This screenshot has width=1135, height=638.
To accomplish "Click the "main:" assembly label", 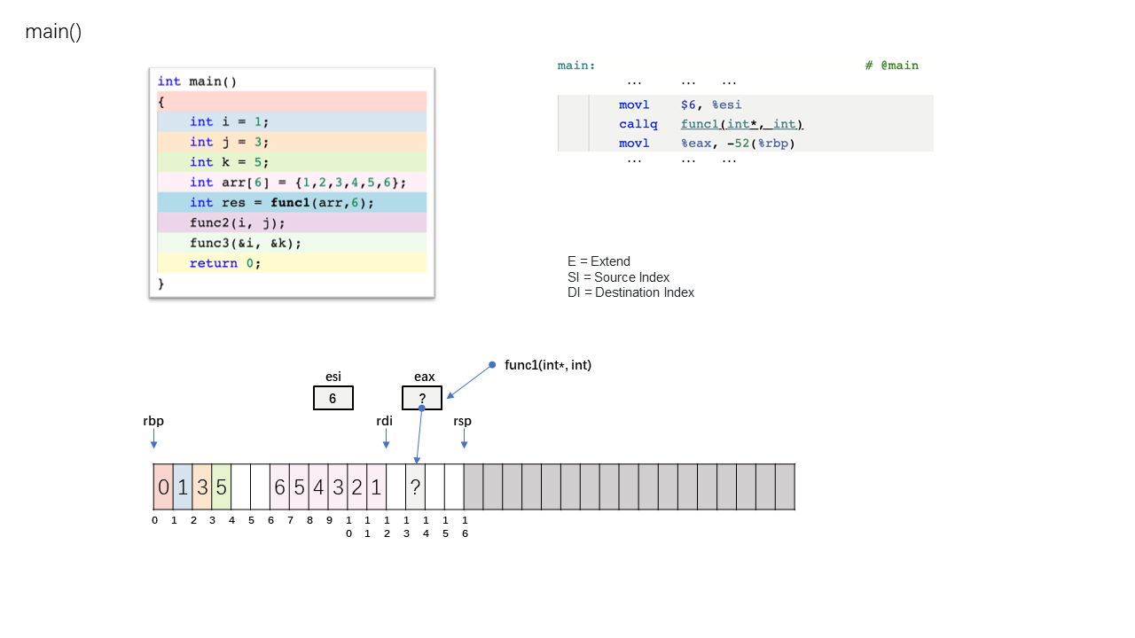I will [576, 66].
